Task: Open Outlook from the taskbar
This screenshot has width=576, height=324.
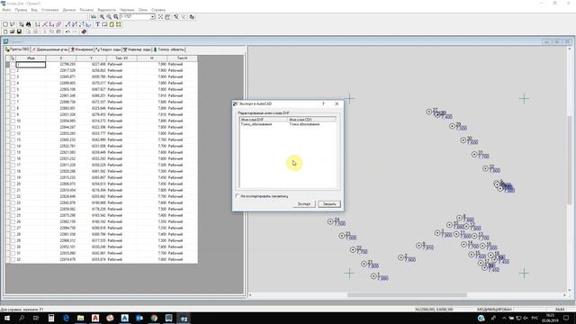Action: coord(139,318)
